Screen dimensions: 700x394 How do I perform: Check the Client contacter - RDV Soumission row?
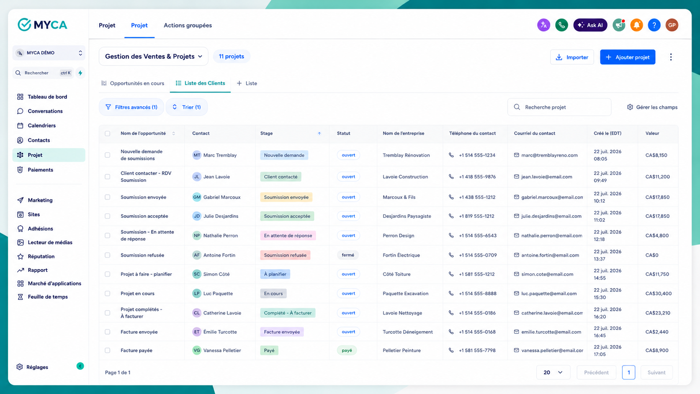(108, 177)
